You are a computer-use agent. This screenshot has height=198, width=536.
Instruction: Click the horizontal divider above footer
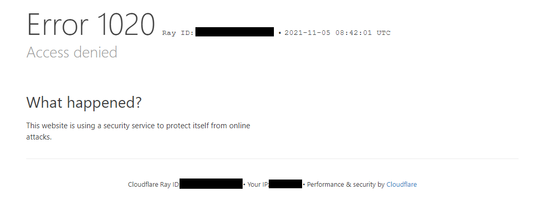(272, 159)
